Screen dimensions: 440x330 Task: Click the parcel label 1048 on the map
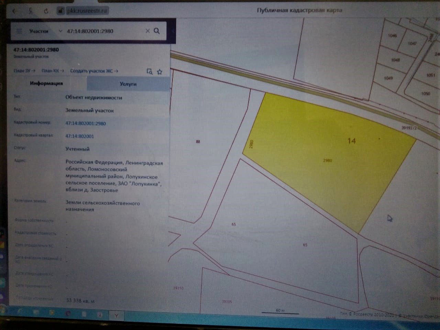pos(395,60)
